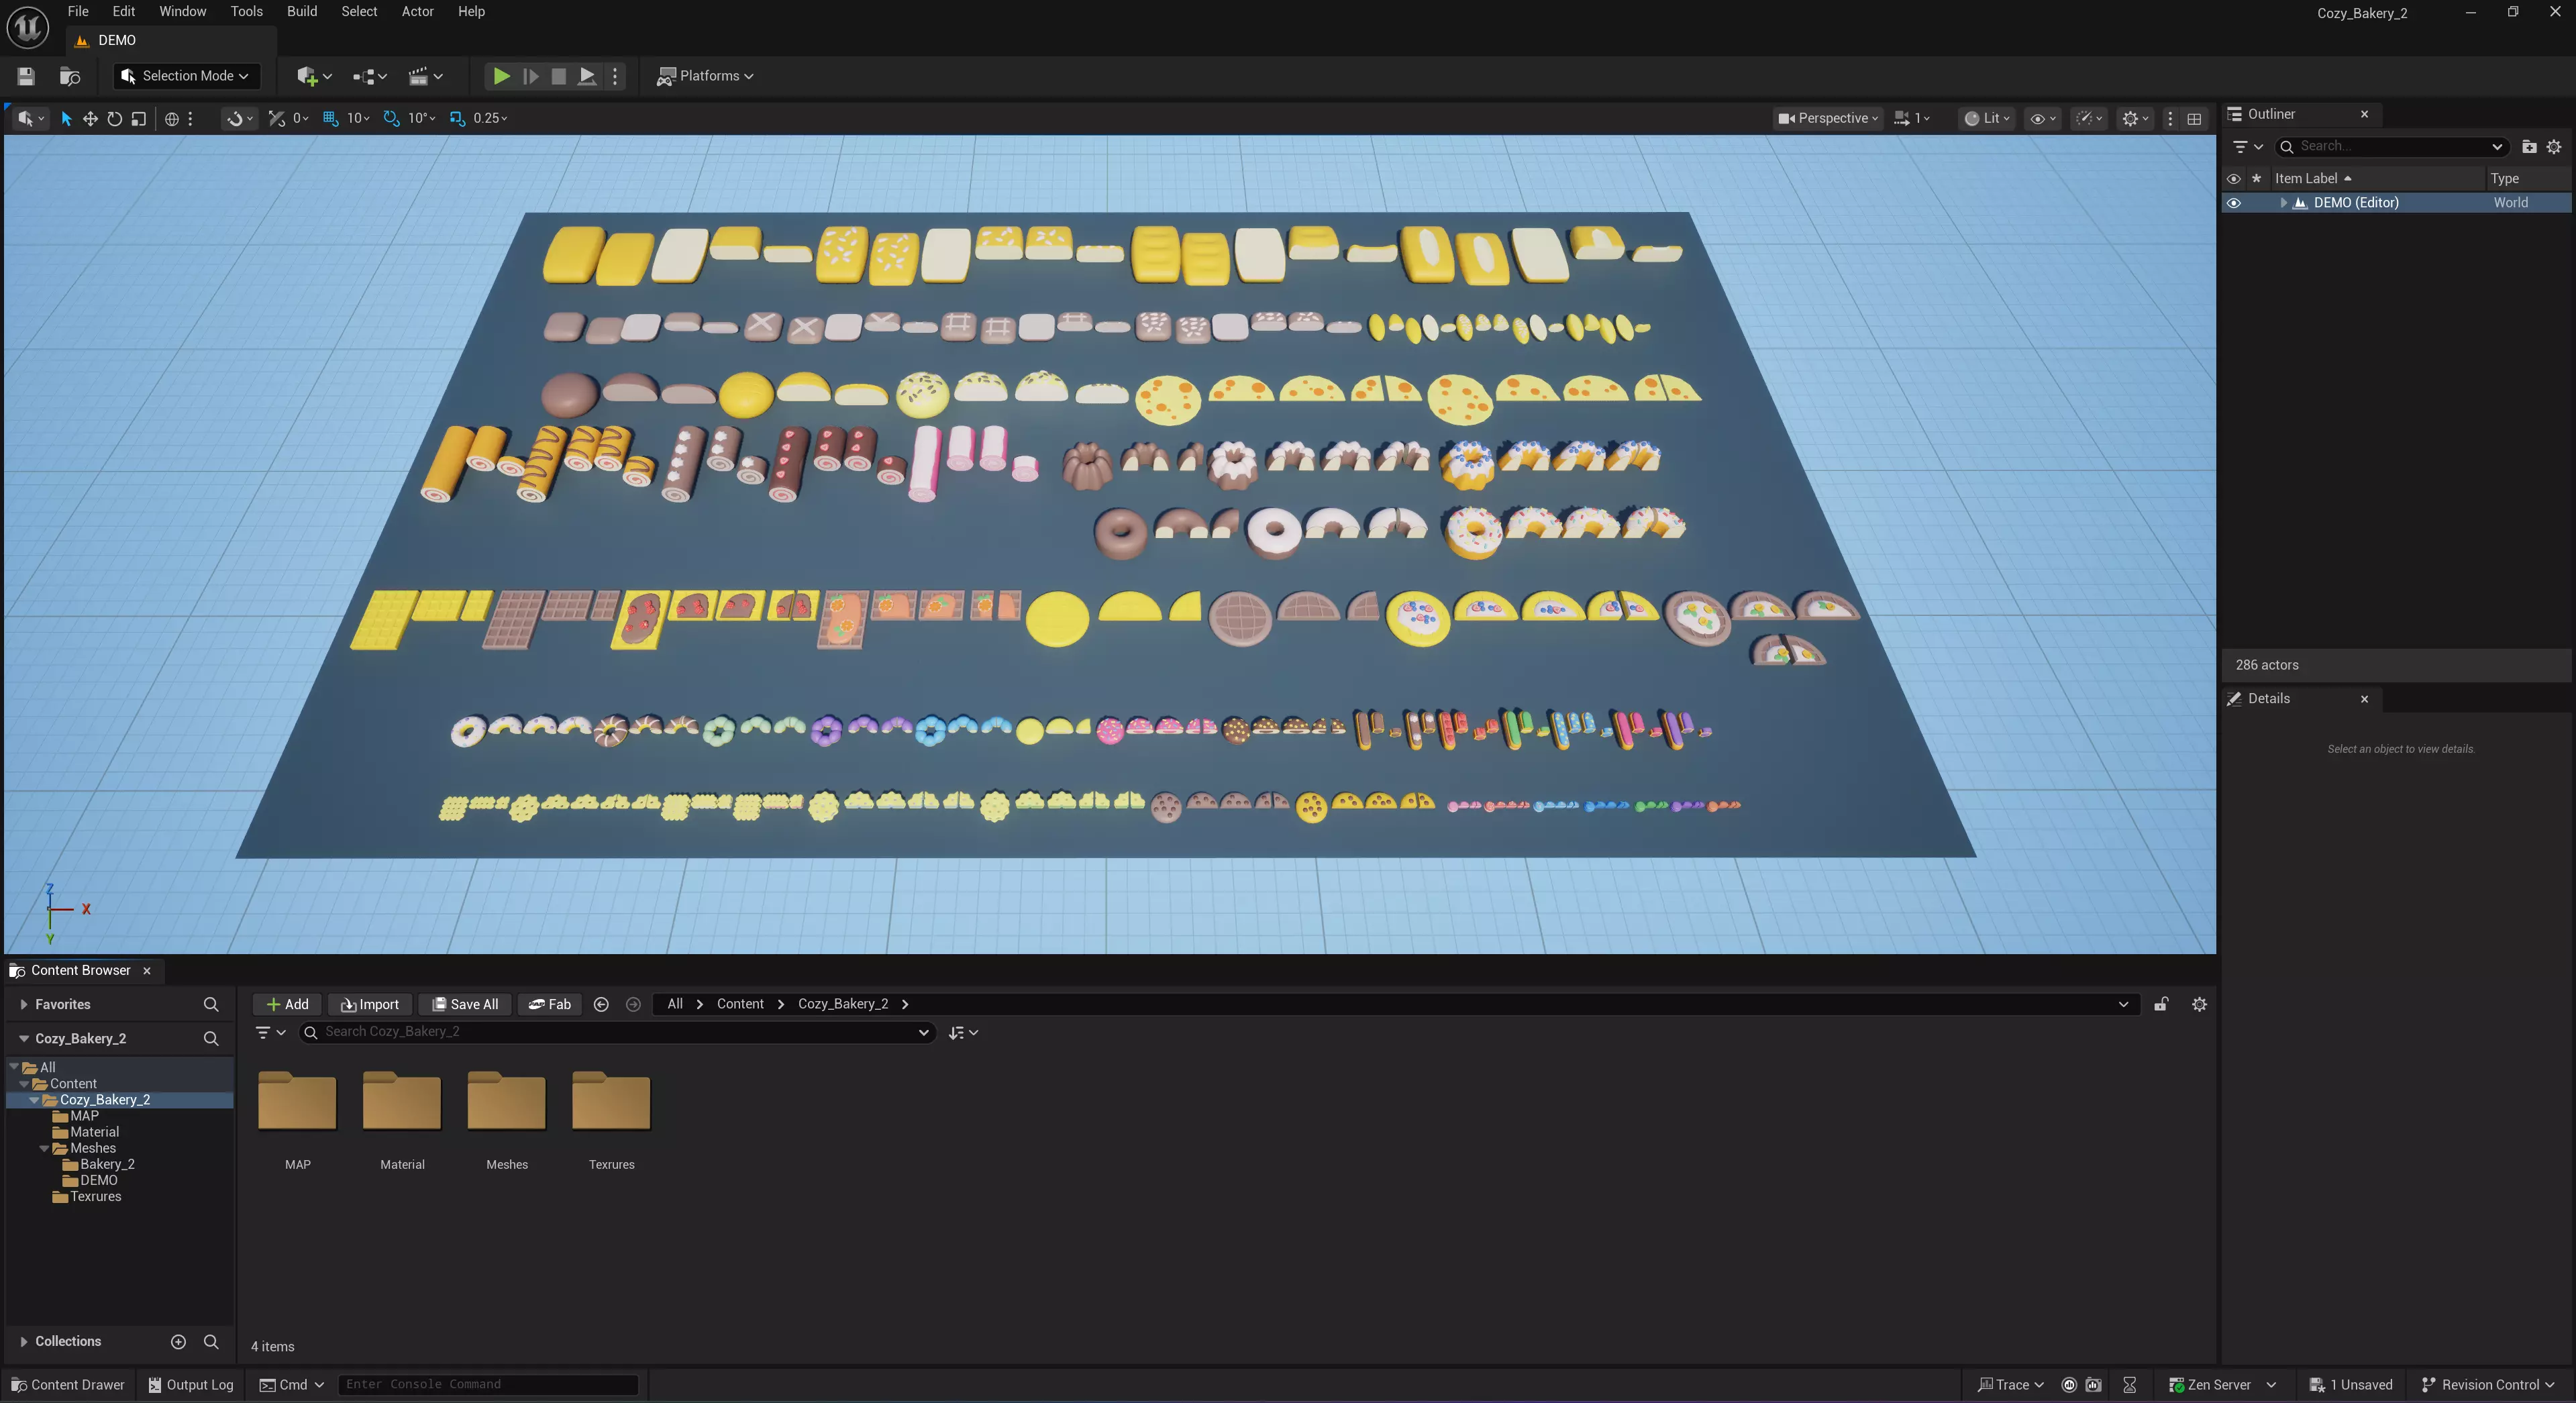Viewport: 2576px width, 1403px height.
Task: Click the add Collection plus icon
Action: [x=178, y=1341]
